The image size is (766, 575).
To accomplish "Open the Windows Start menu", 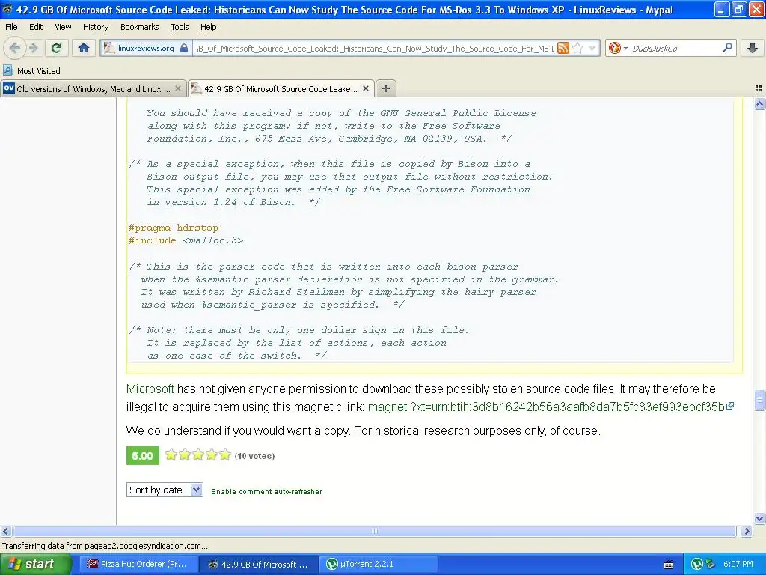I will click(x=35, y=564).
